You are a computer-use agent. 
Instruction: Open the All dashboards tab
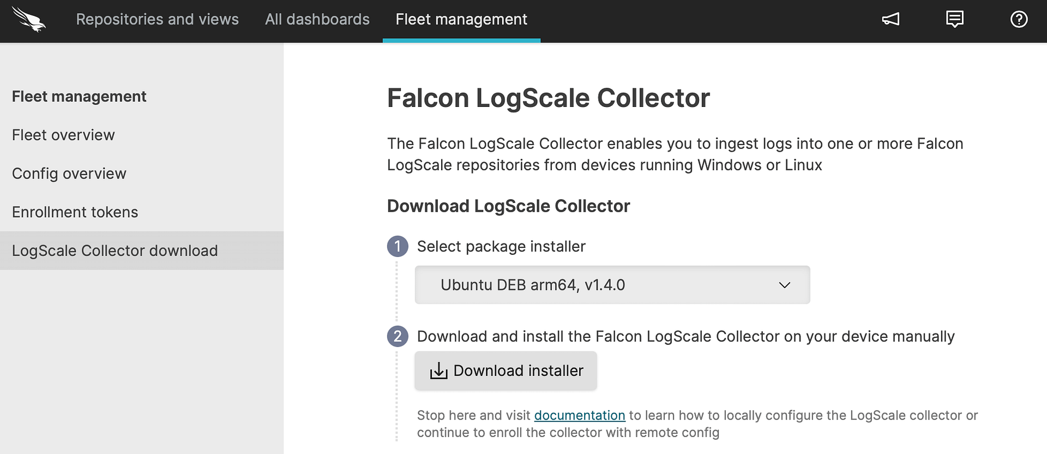point(317,19)
